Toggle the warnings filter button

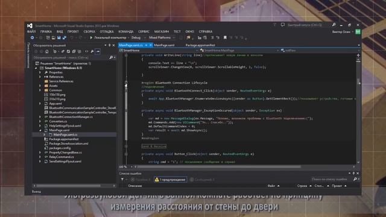click(x=170, y=180)
